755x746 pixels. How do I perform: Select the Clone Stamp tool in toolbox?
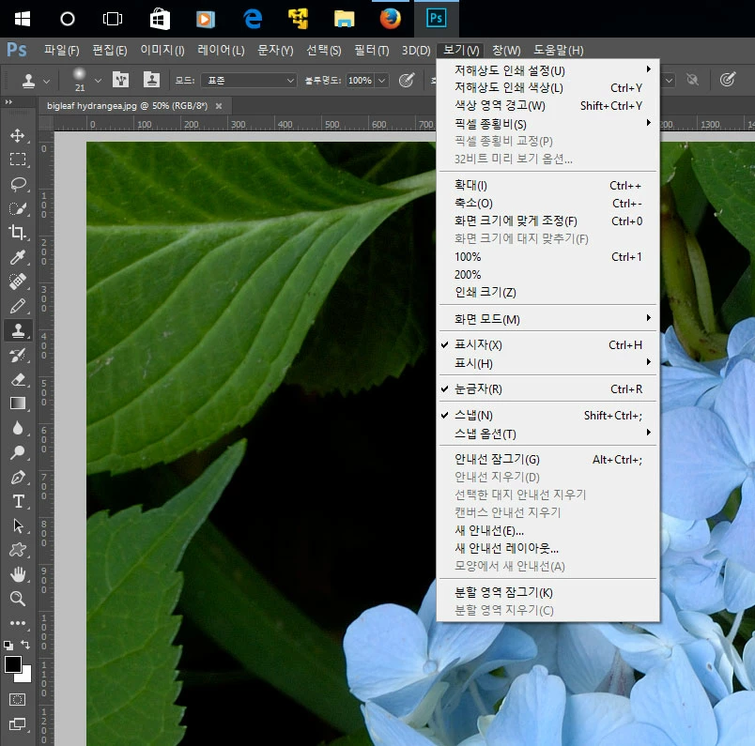18,330
